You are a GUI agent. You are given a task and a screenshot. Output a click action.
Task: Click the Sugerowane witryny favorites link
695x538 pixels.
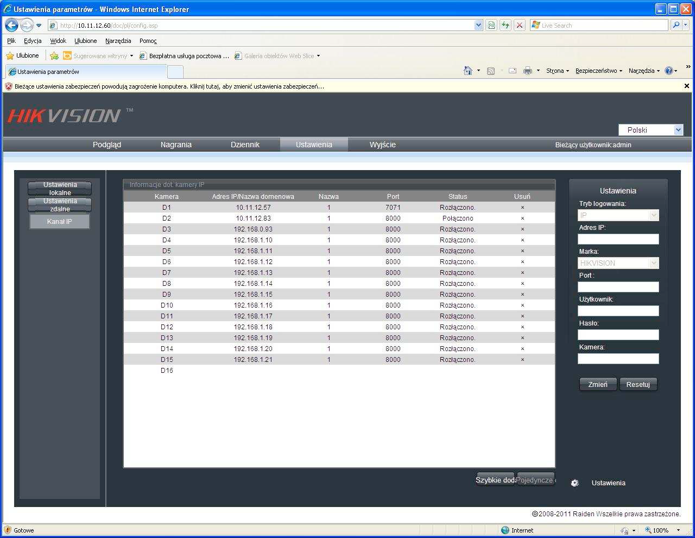[98, 55]
